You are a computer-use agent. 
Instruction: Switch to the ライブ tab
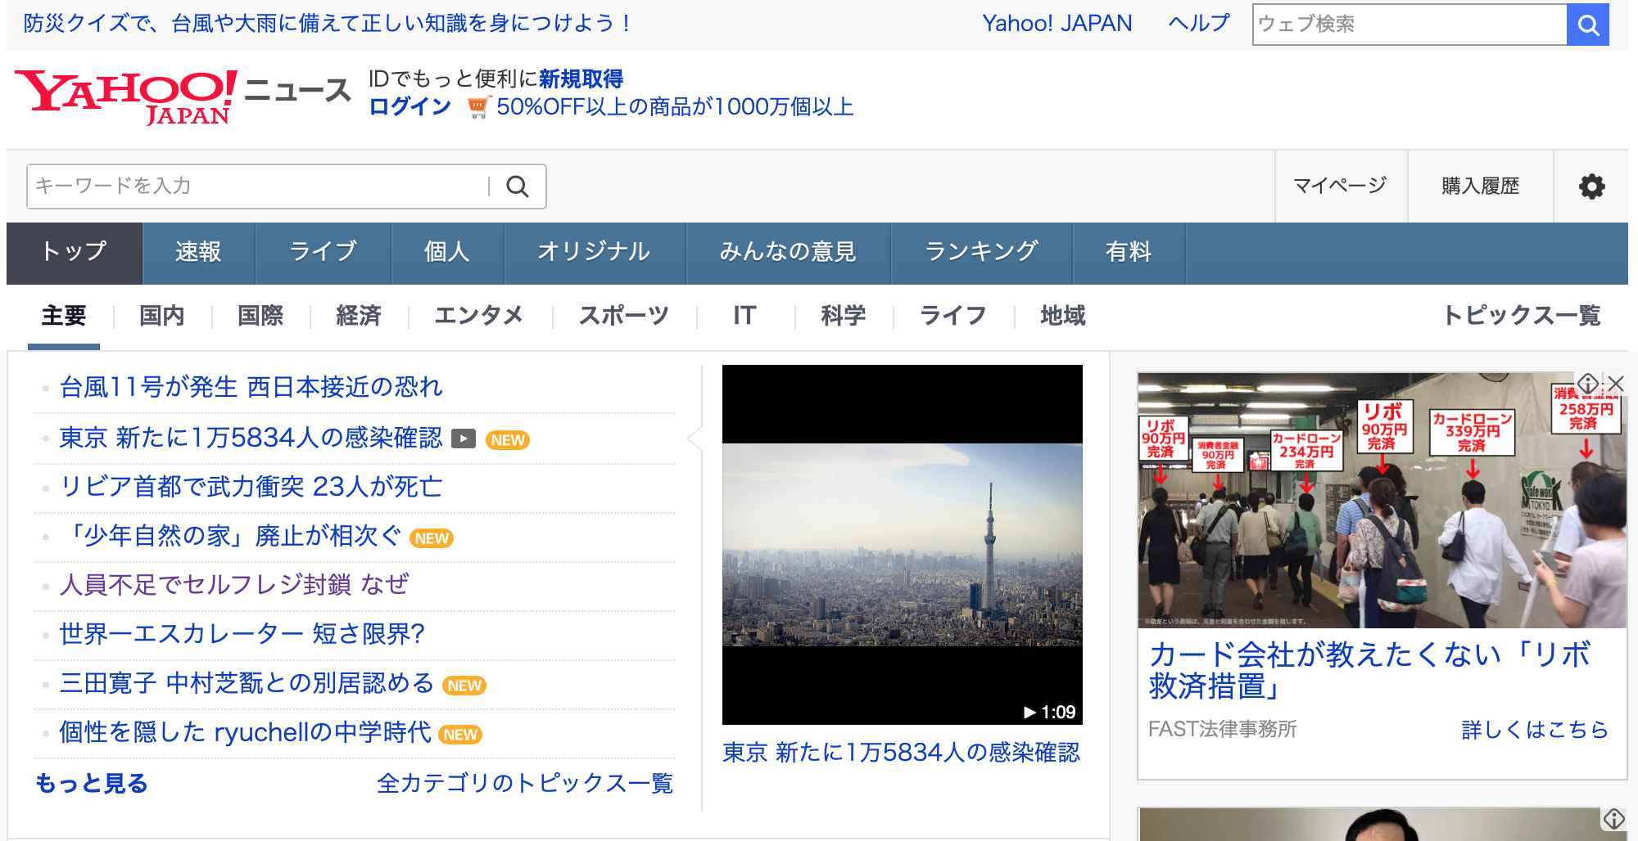pos(324,253)
